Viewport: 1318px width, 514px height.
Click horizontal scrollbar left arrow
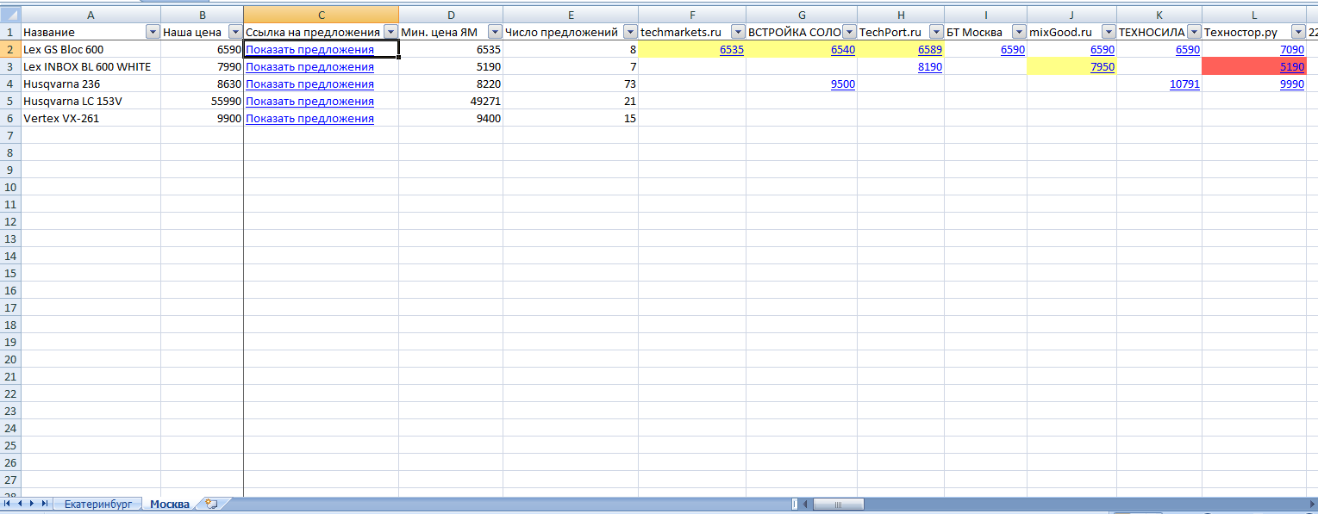806,504
